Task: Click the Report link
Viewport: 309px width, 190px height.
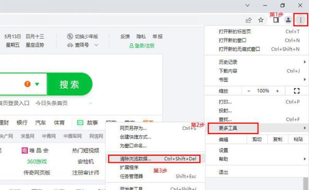Action: (158, 37)
